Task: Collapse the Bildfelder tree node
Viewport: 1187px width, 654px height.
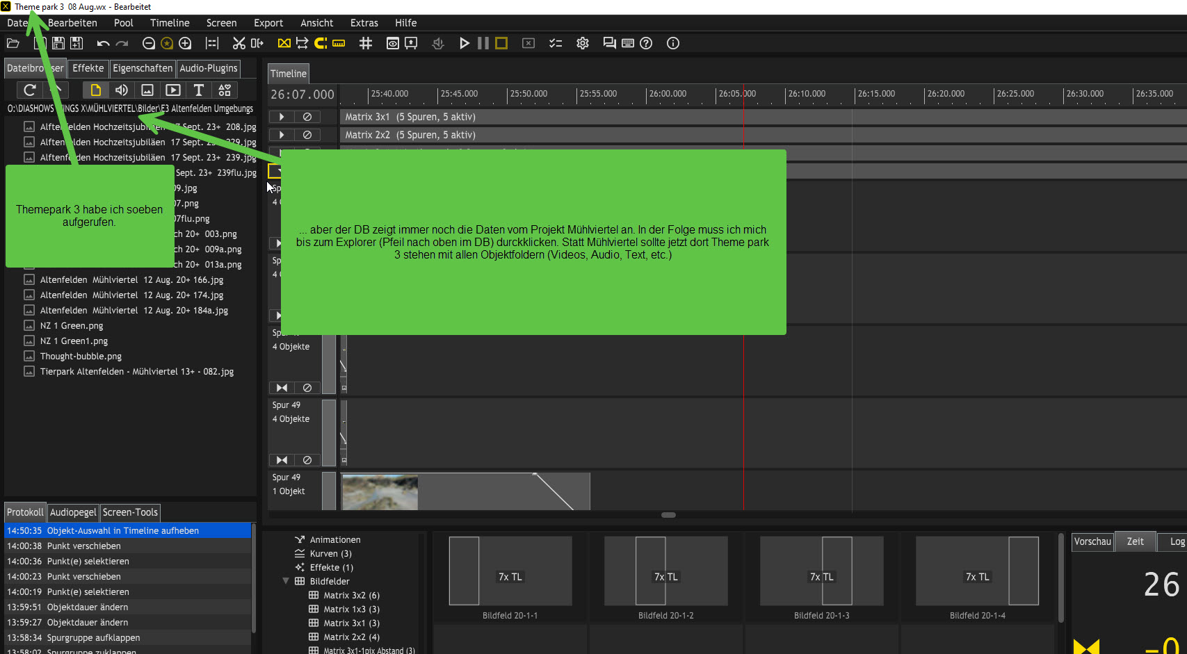Action: (286, 581)
